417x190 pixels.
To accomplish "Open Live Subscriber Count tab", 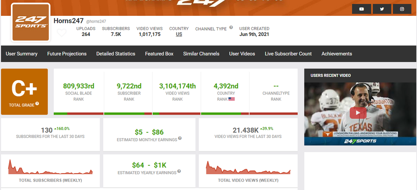I will pos(288,54).
